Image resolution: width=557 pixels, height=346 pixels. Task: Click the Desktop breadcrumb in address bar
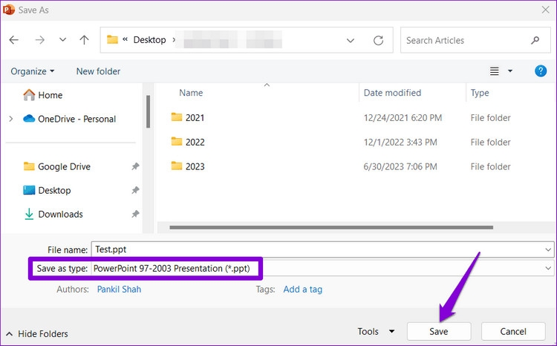click(x=149, y=40)
